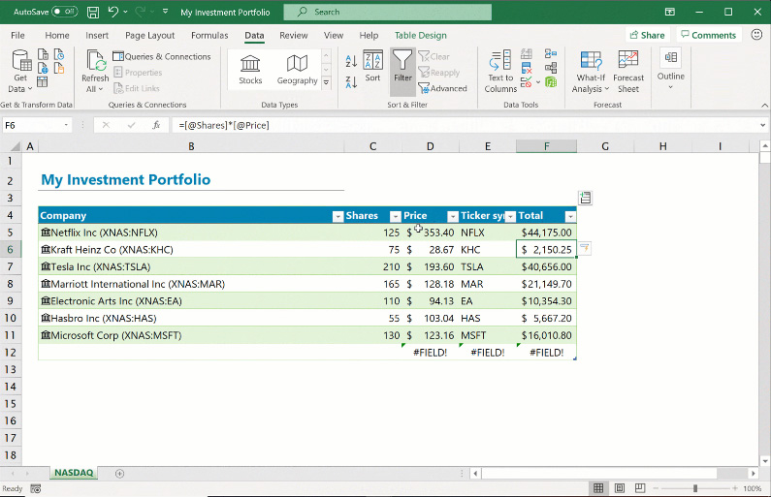Screen dimensions: 771x497
Task: Click the Advanced filter option
Action: click(442, 88)
